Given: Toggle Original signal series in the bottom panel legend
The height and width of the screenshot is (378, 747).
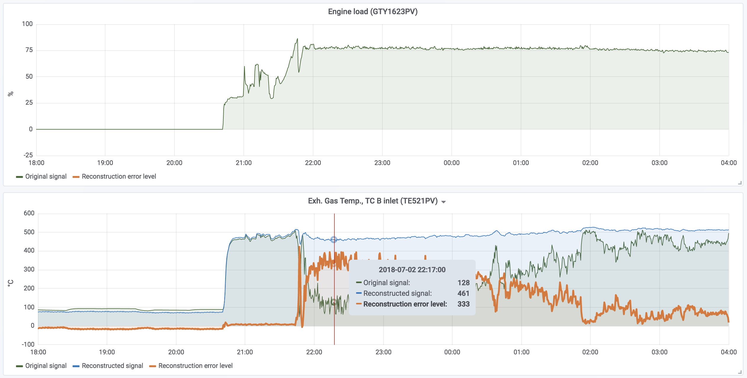Looking at the screenshot, I should (x=46, y=366).
